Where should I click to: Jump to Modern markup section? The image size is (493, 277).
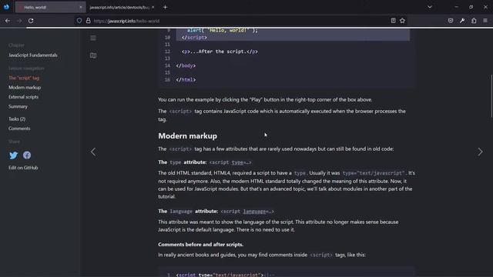tap(25, 87)
